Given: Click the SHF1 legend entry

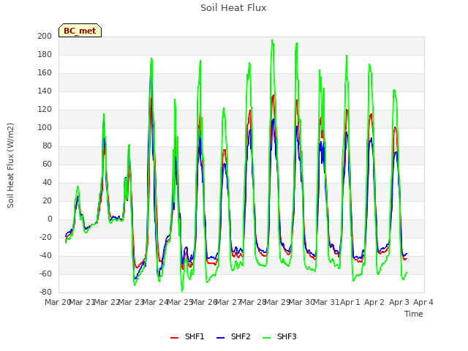Looking at the screenshot, I should (187, 336).
